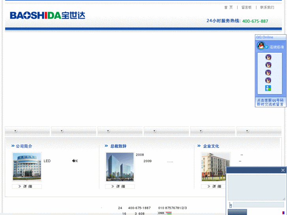The width and height of the screenshot is (287, 215).
Task: Click 详细 button under 企业文化
Action: pos(214,187)
